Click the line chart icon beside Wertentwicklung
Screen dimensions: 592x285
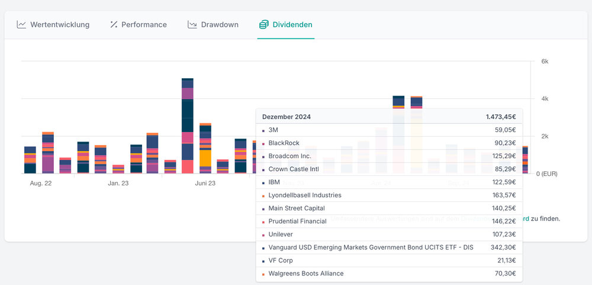click(21, 25)
